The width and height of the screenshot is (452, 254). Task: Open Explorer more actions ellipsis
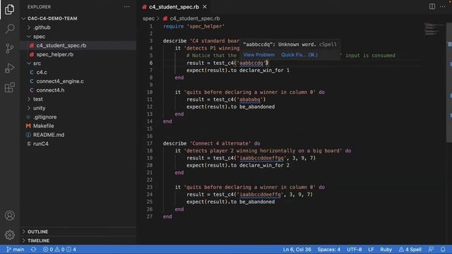pos(127,7)
